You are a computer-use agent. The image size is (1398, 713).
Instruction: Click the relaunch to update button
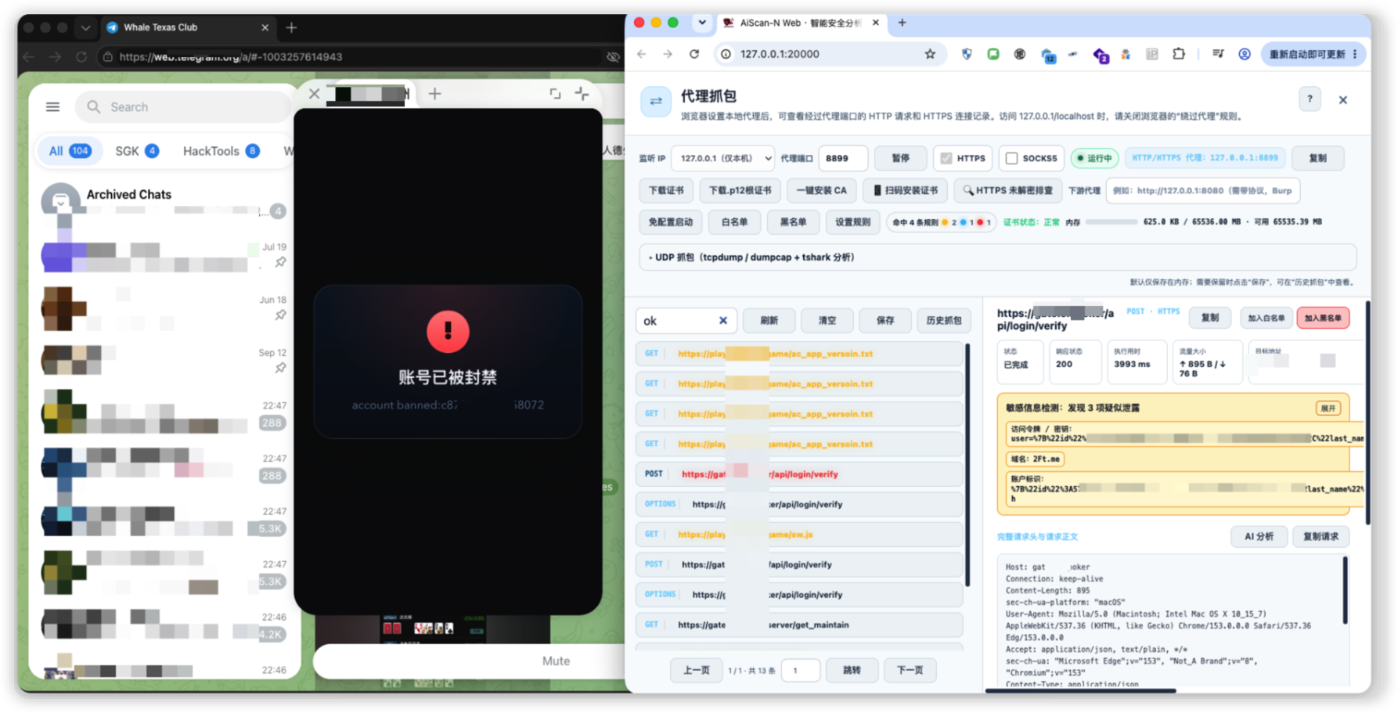(x=1313, y=54)
